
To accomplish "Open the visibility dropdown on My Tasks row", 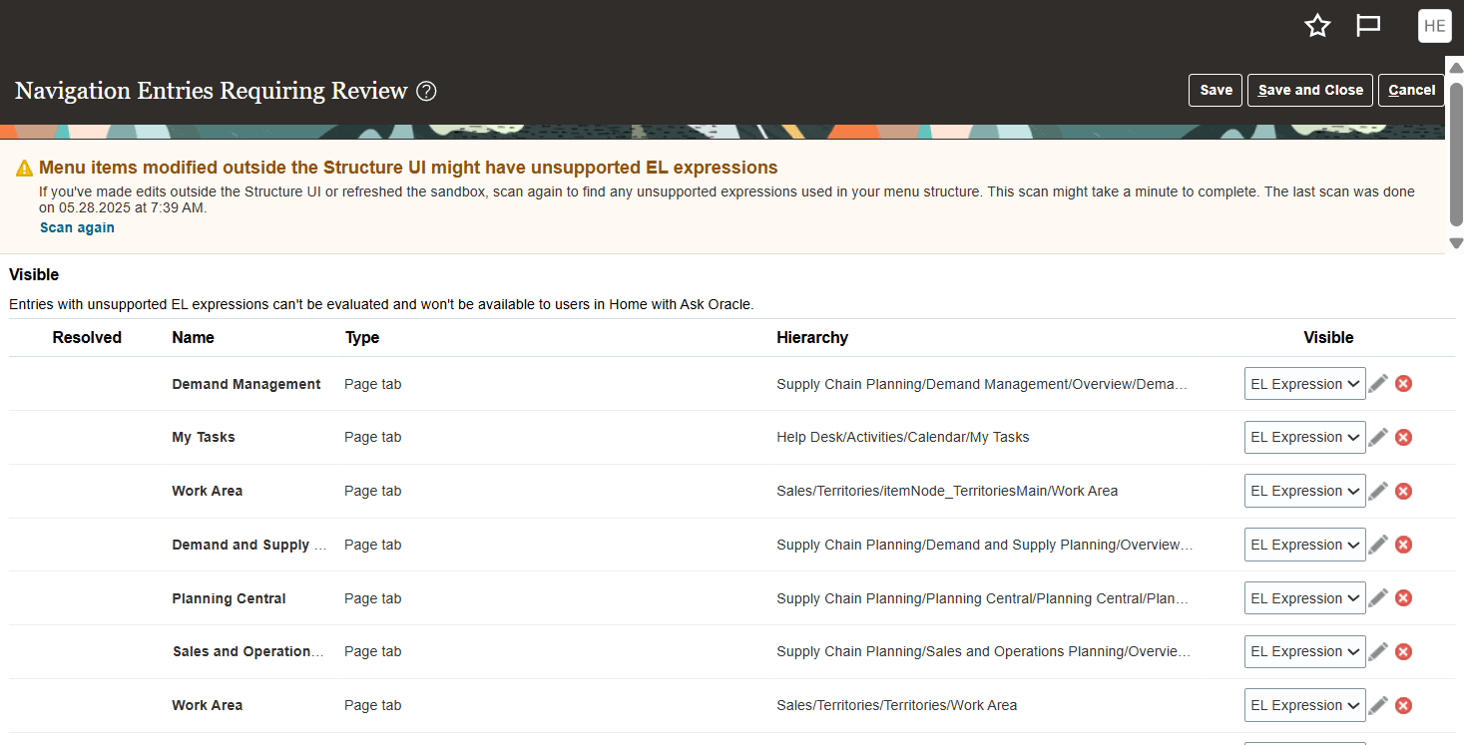I will tap(1304, 437).
